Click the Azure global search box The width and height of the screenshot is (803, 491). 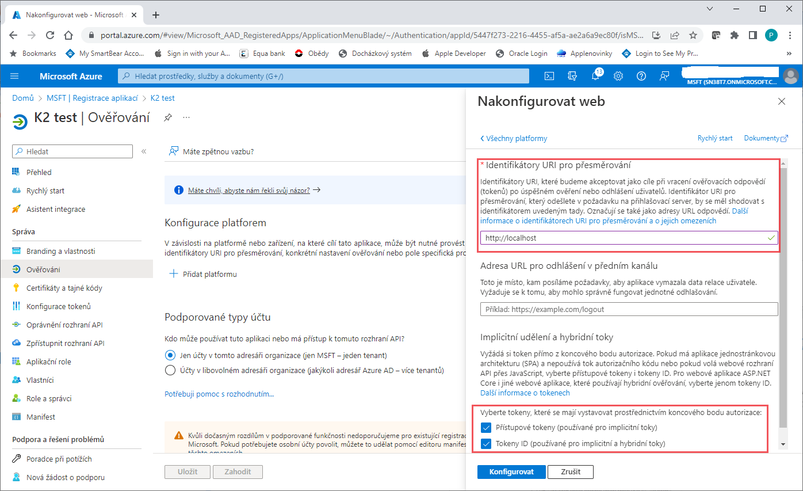coord(323,76)
